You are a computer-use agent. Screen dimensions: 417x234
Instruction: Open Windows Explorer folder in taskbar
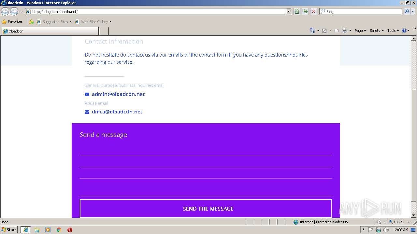point(37,230)
